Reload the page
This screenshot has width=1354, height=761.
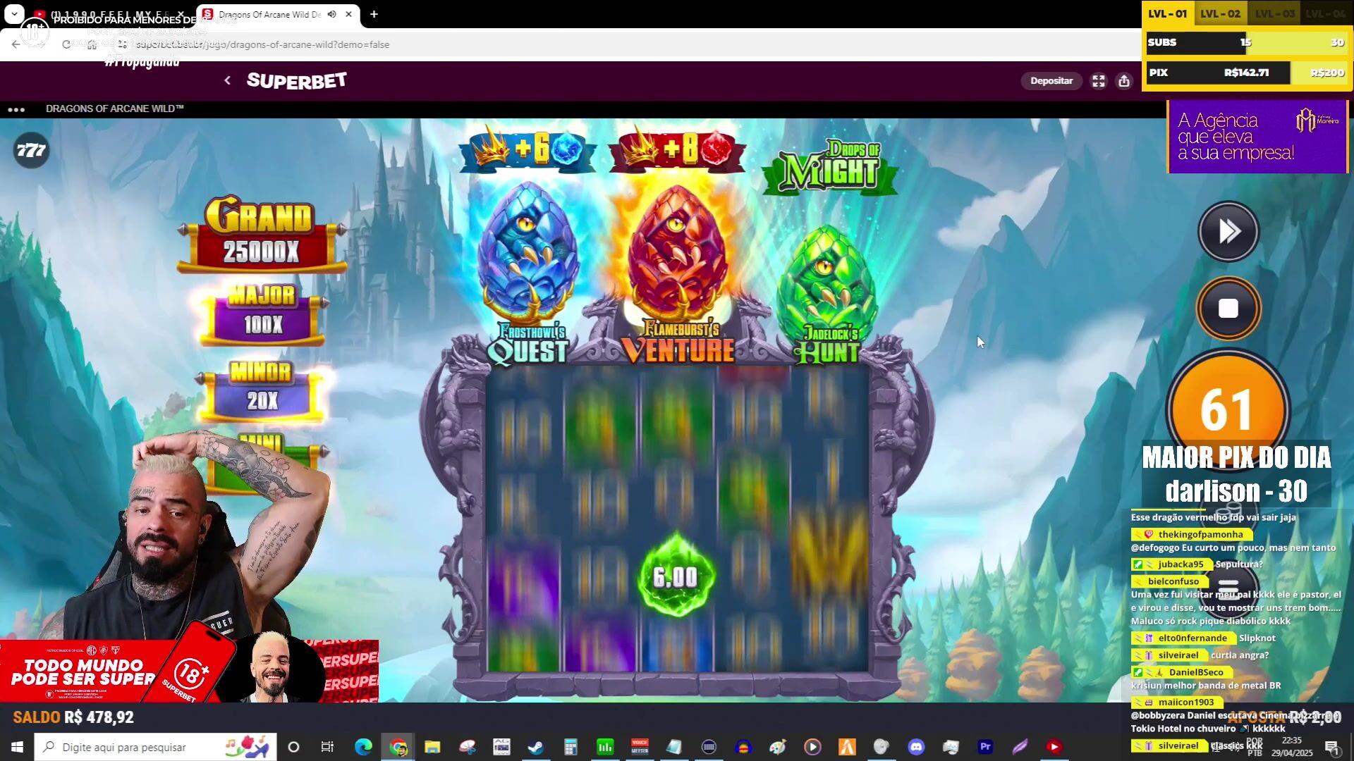[66, 44]
